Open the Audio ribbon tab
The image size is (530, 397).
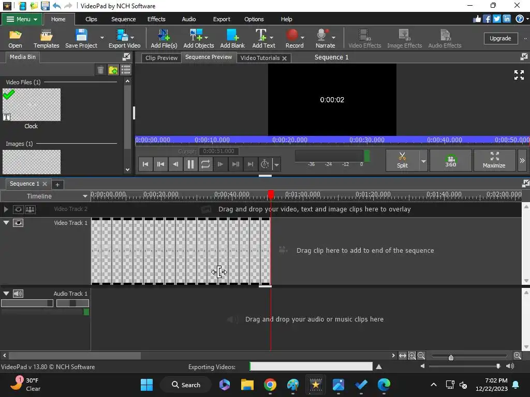tap(188, 19)
